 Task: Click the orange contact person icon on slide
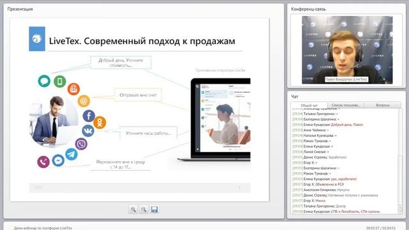pyautogui.click(x=73, y=89)
